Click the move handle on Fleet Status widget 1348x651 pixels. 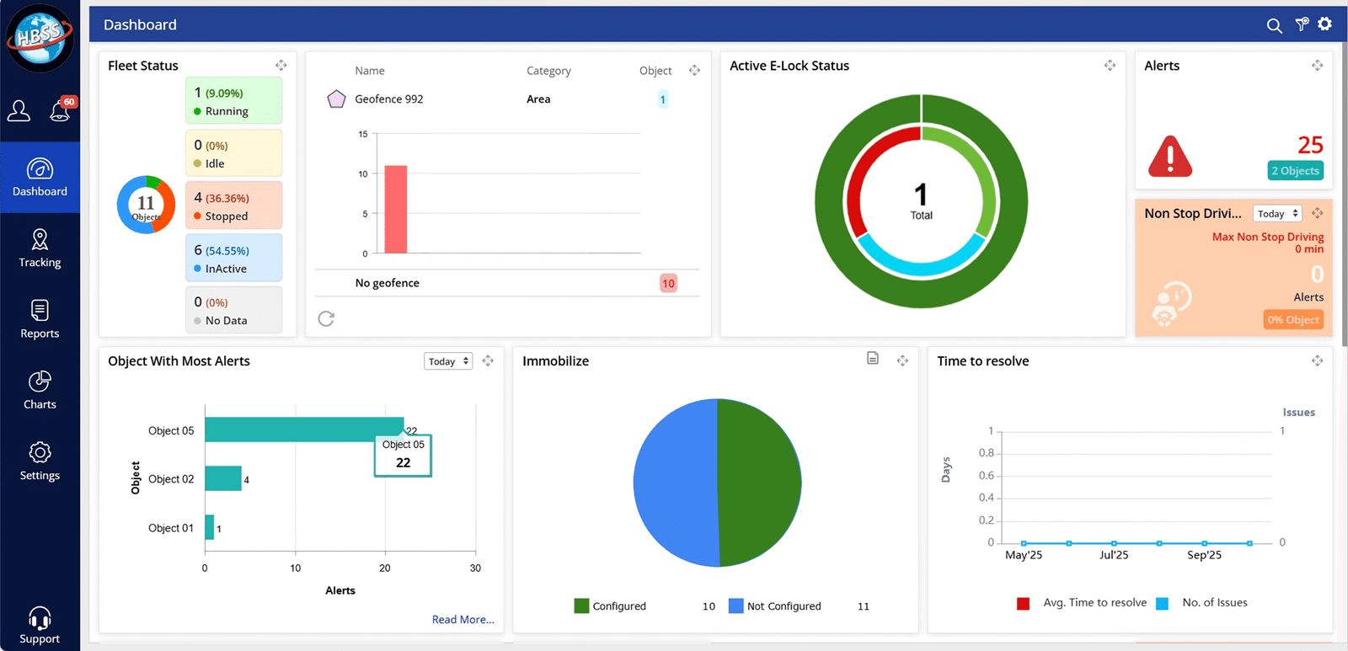tap(281, 66)
